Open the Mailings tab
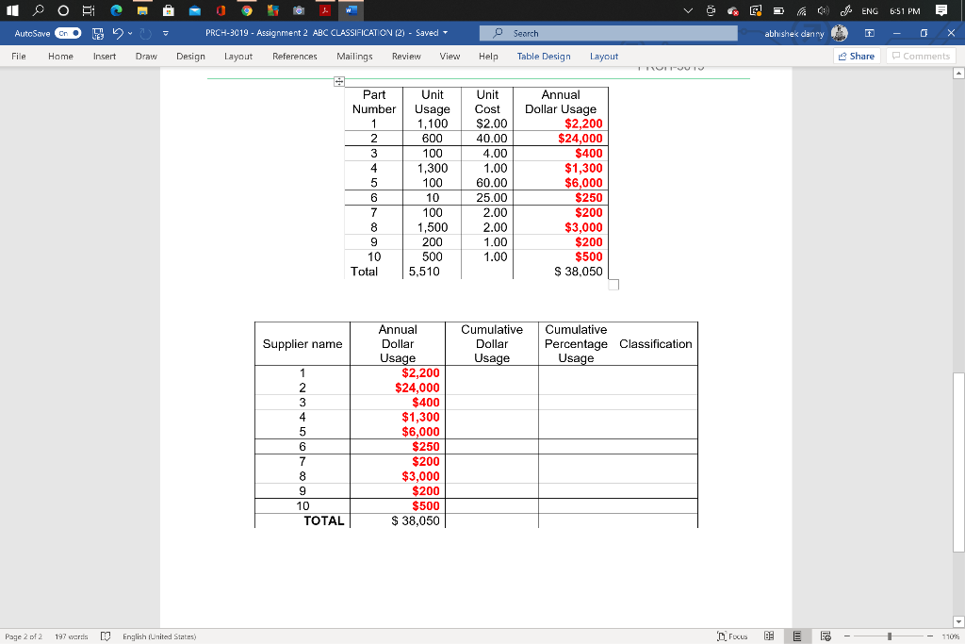This screenshot has width=965, height=644. tap(354, 56)
